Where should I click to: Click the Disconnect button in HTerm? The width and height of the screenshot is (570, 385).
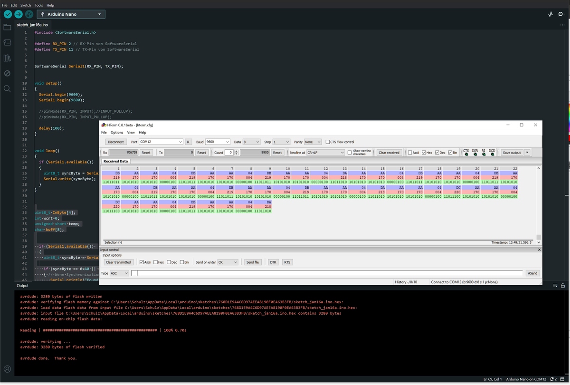click(x=116, y=142)
